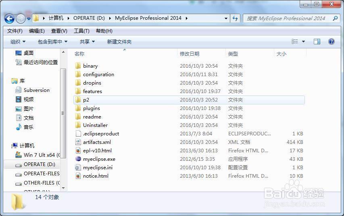Open 包含到库中 dropdown
The width and height of the screenshot is (344, 216).
point(52,42)
